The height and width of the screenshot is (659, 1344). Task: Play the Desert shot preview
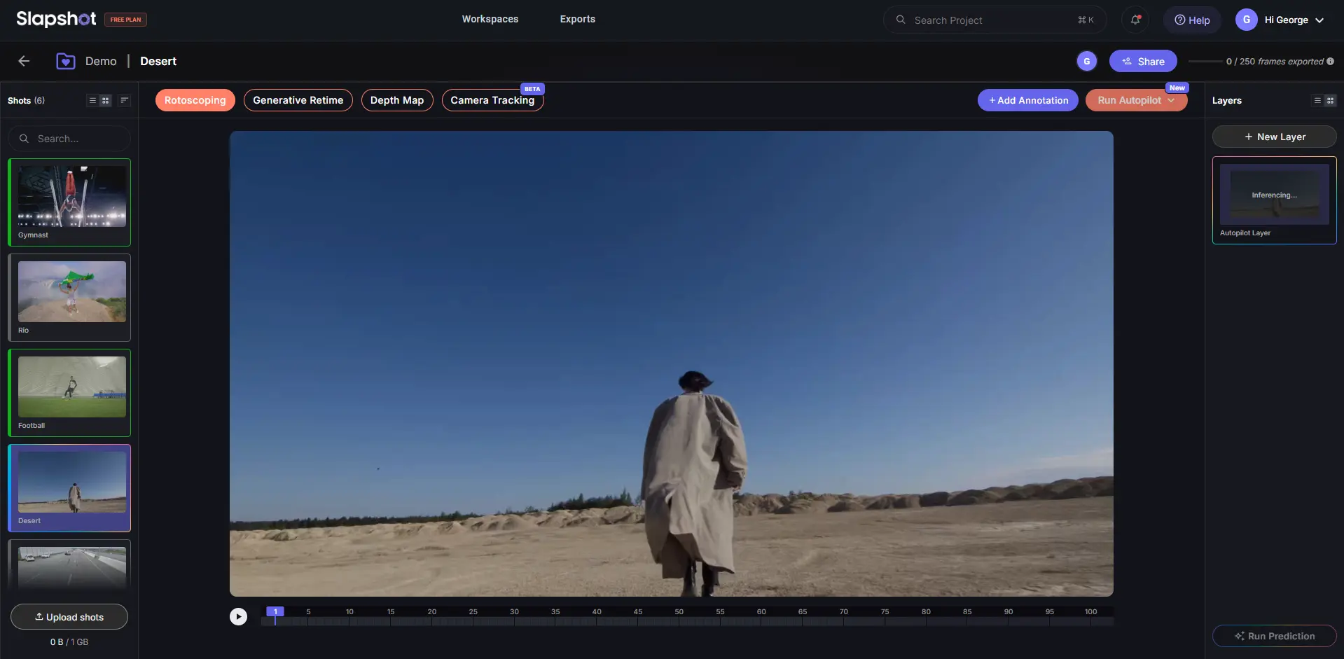pos(238,616)
